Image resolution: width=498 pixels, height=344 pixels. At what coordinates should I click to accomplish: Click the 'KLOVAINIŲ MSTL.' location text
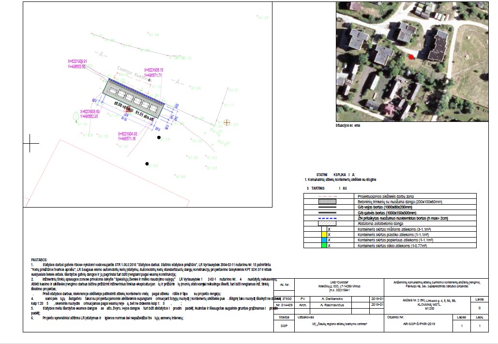429,304
